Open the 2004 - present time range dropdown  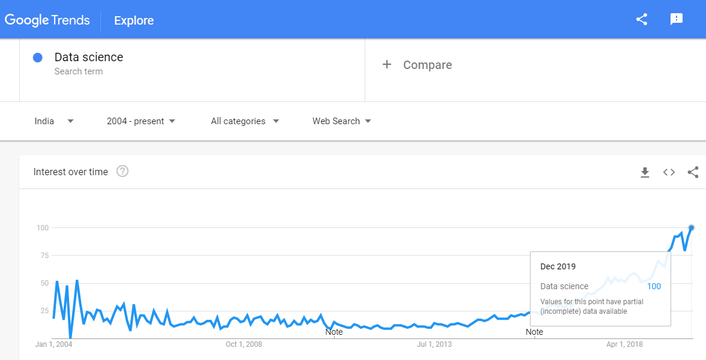click(x=141, y=121)
